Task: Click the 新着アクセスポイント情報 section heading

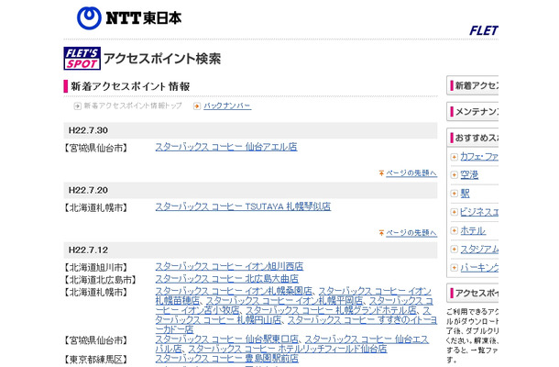Action: point(130,86)
